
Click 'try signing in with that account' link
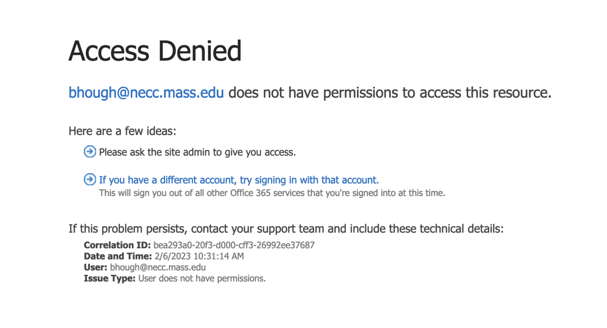pyautogui.click(x=309, y=180)
